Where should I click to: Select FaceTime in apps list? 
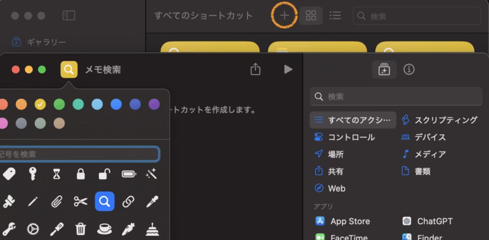click(341, 236)
